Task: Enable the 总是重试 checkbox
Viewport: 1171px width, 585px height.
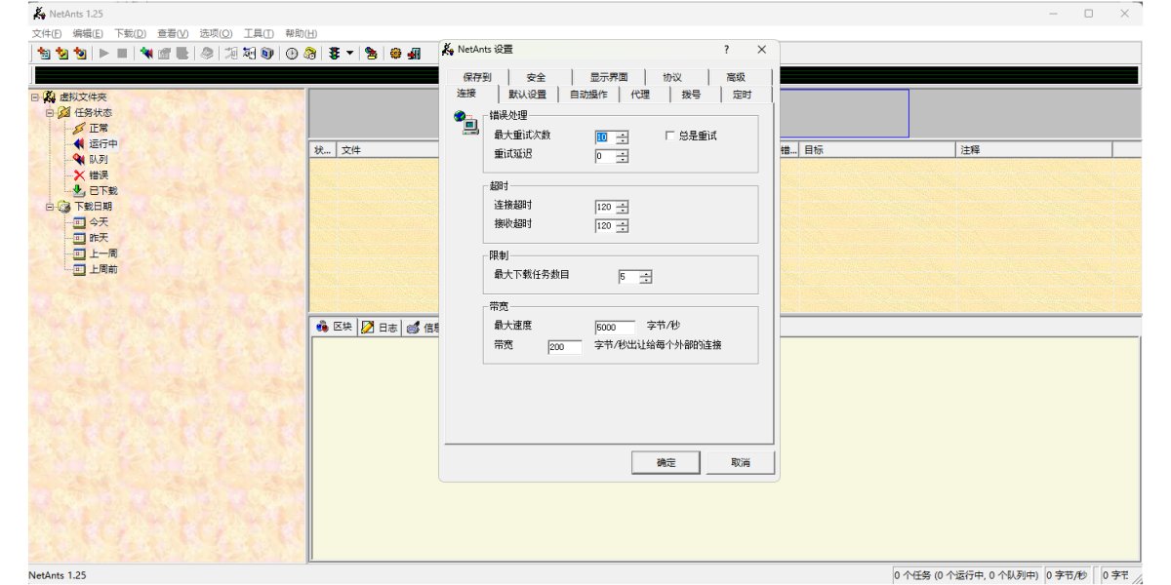Action: [670, 136]
